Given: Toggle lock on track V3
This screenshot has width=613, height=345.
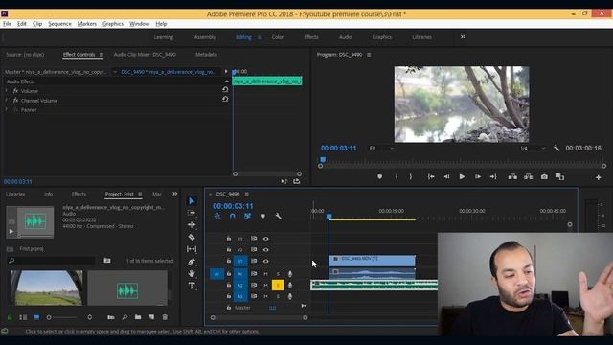Looking at the screenshot, I should pos(229,239).
